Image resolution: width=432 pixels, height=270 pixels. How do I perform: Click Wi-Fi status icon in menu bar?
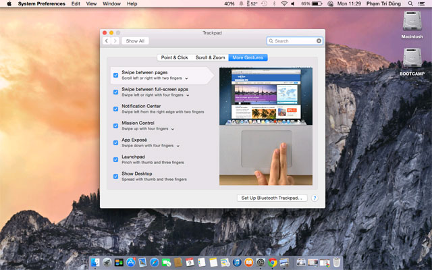point(284,3)
